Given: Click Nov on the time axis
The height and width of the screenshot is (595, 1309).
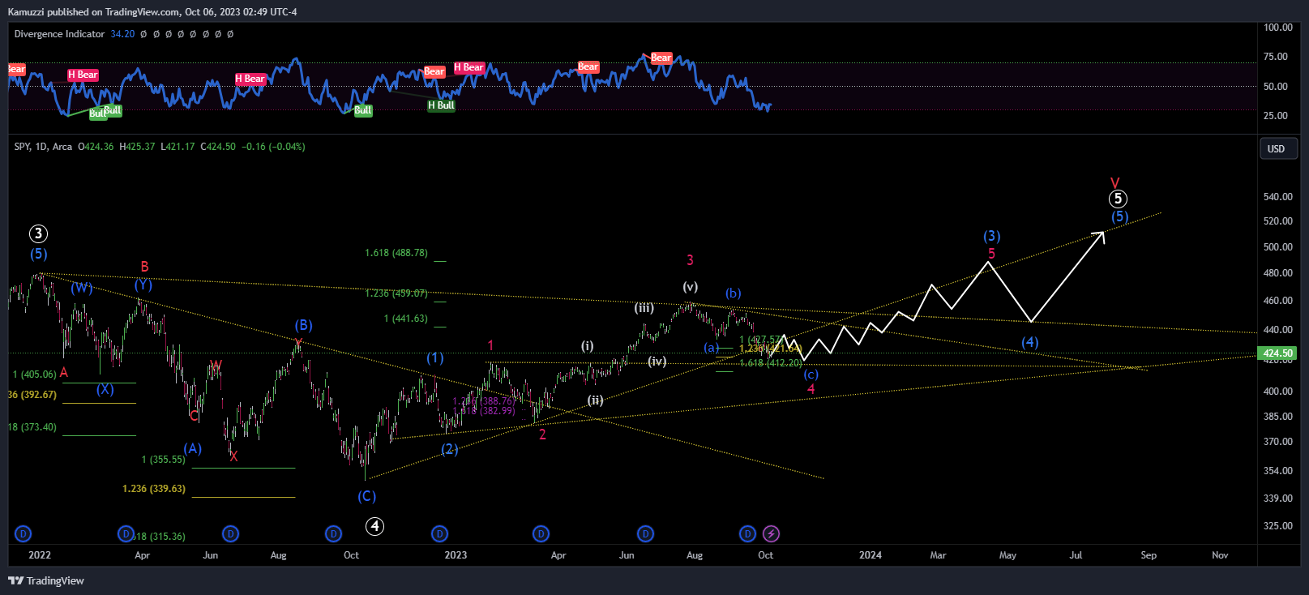Looking at the screenshot, I should 1220,555.
